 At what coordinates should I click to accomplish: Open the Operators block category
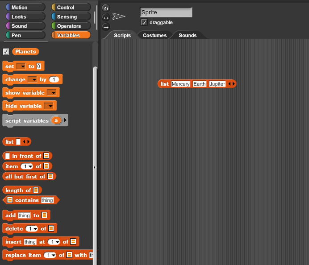[71, 26]
